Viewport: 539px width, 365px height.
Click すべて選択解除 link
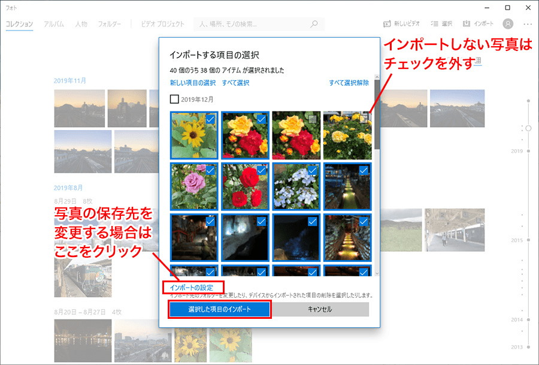(349, 83)
